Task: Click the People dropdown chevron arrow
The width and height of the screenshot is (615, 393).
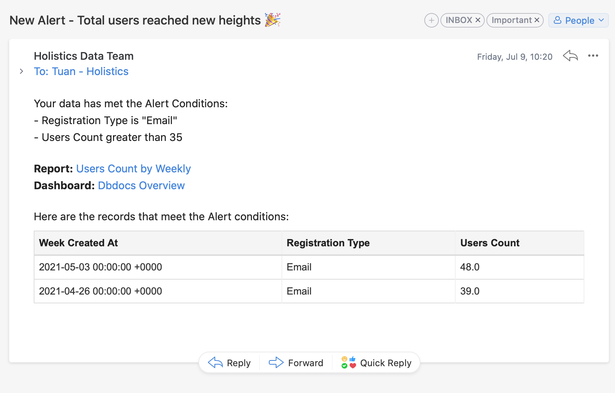Action: (x=601, y=20)
